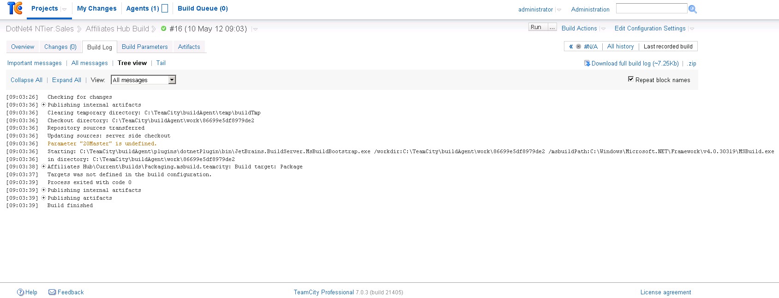Screen dimensions: 779x298
Task: Click the #N/A previous build link
Action: point(591,47)
